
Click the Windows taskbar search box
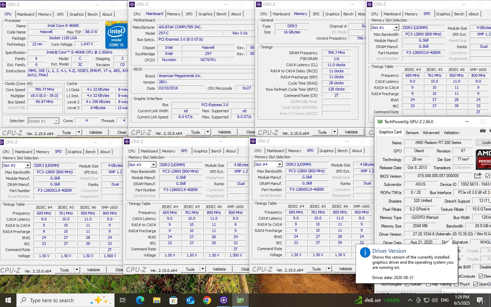[65, 300]
